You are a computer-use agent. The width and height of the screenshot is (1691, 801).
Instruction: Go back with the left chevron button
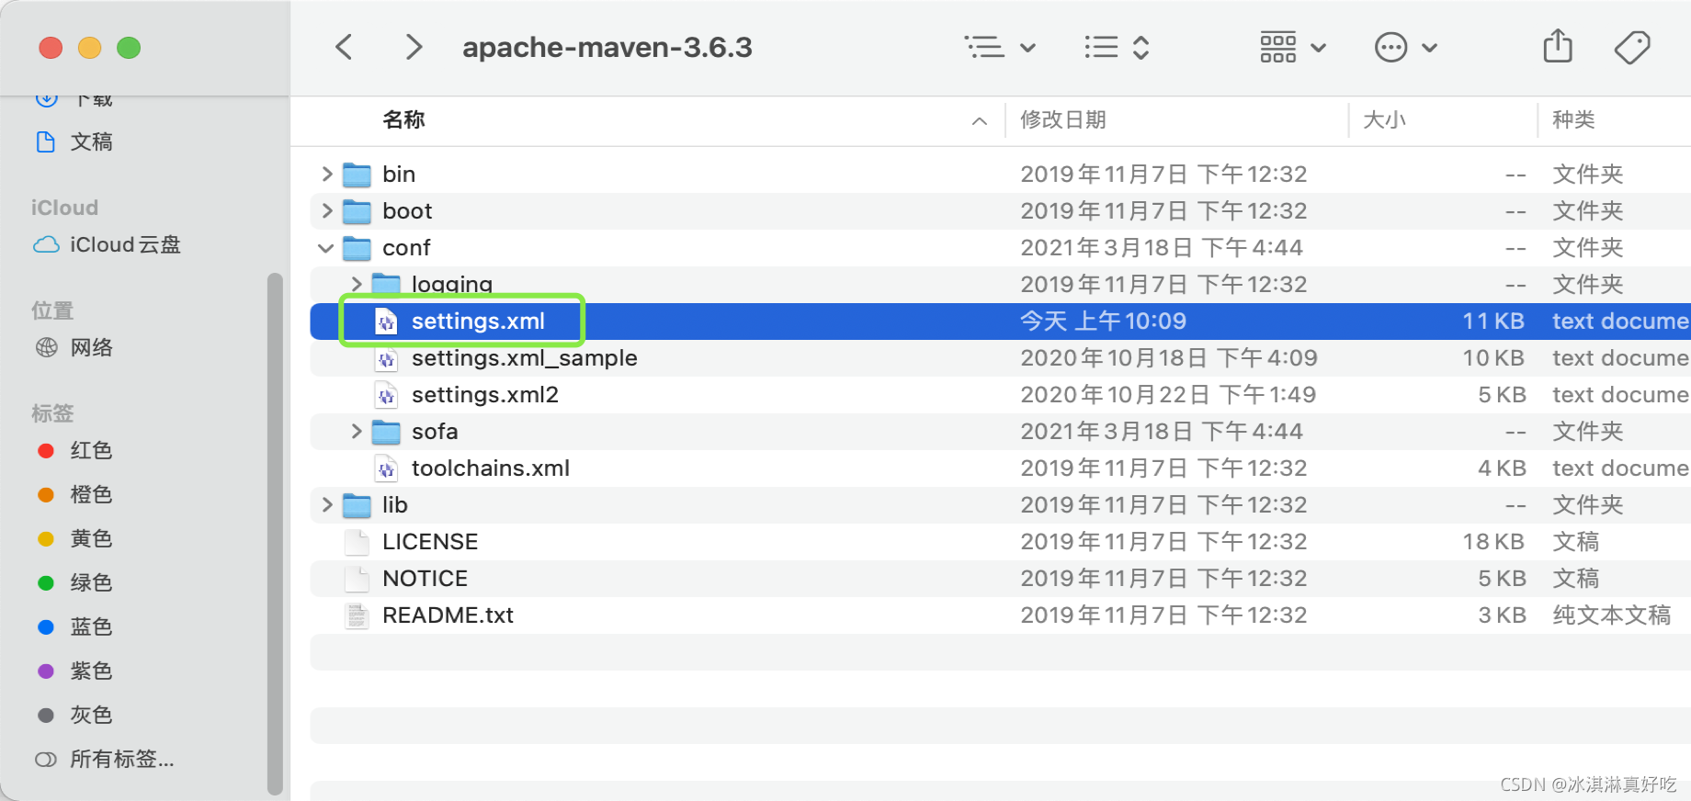coord(345,47)
